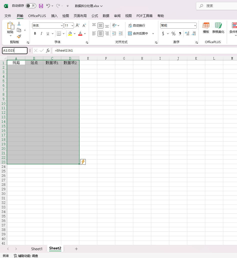The height and width of the screenshot is (258, 237).
Task: Click 辅助功能: 调查 in status bar
Action: 26,256
